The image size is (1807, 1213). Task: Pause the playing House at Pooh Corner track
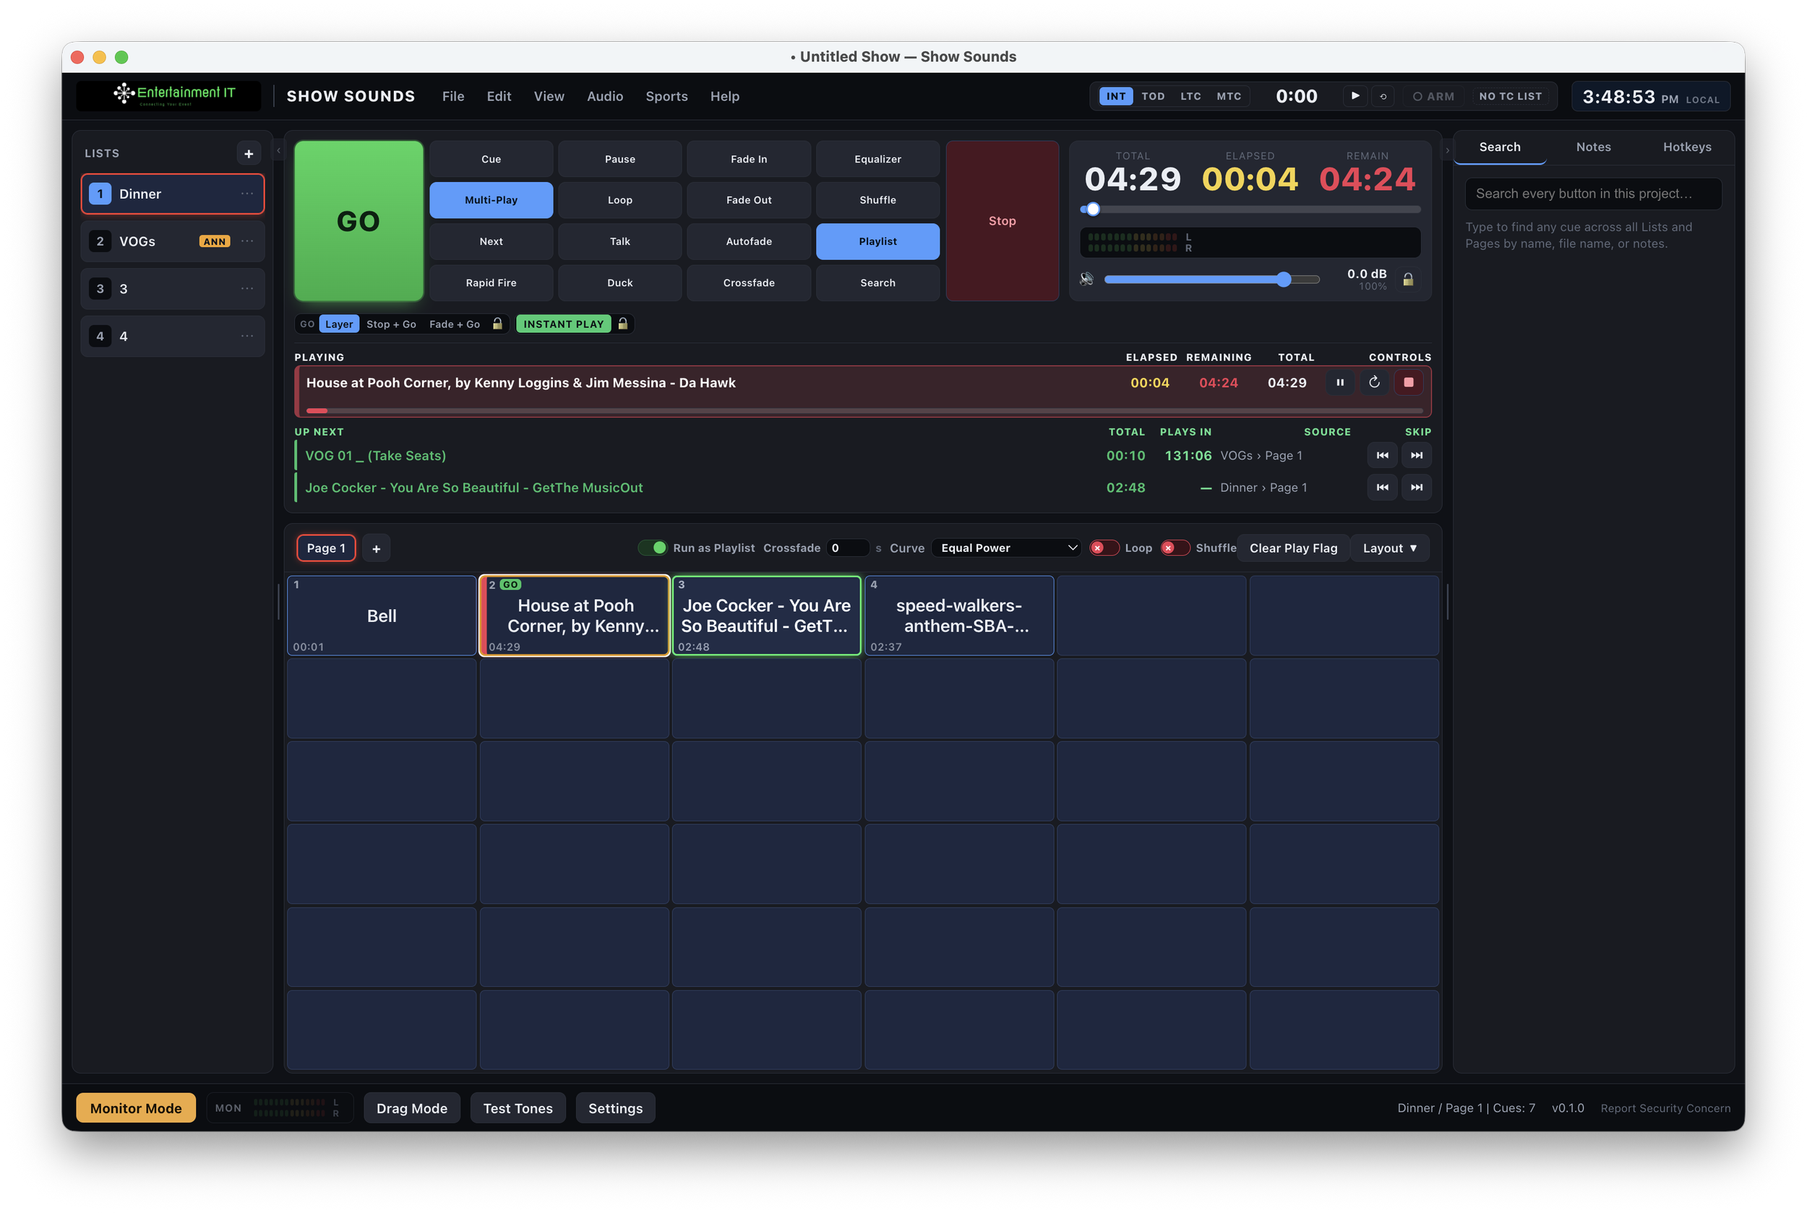point(1339,382)
